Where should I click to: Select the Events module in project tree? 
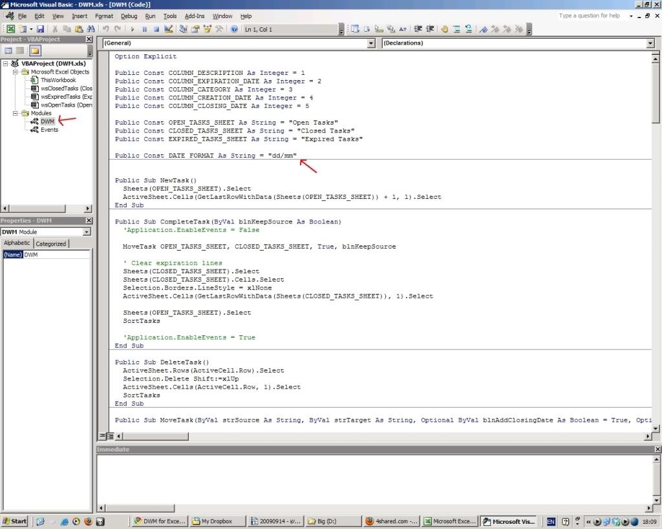click(49, 130)
